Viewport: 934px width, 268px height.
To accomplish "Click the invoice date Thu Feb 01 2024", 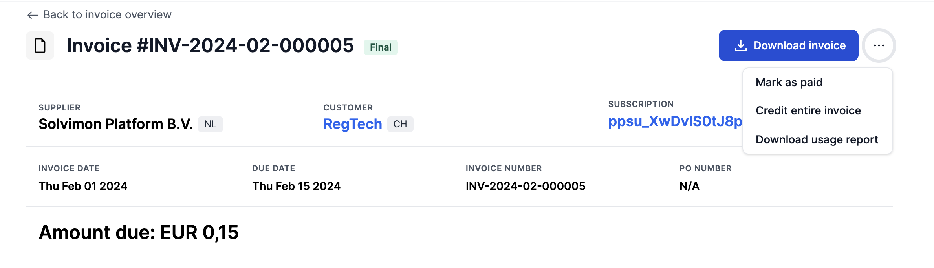I will coord(83,186).
